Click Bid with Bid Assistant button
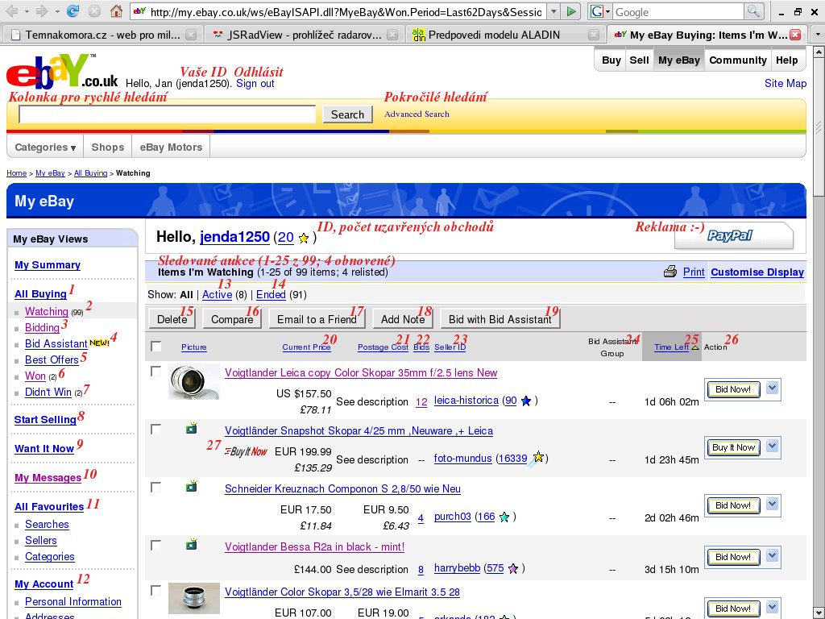Screen dimensions: 825x619 pos(500,319)
